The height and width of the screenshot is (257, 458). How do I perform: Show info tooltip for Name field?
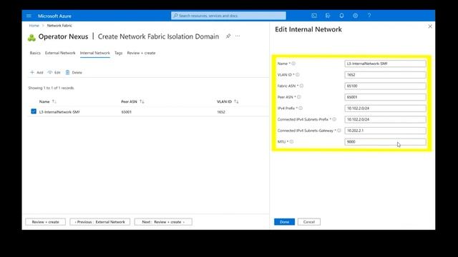tap(293, 64)
